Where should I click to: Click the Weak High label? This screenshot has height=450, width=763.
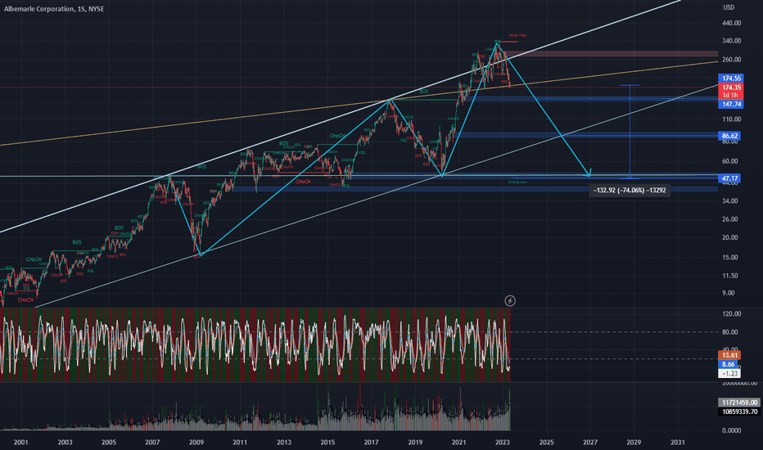click(x=517, y=35)
